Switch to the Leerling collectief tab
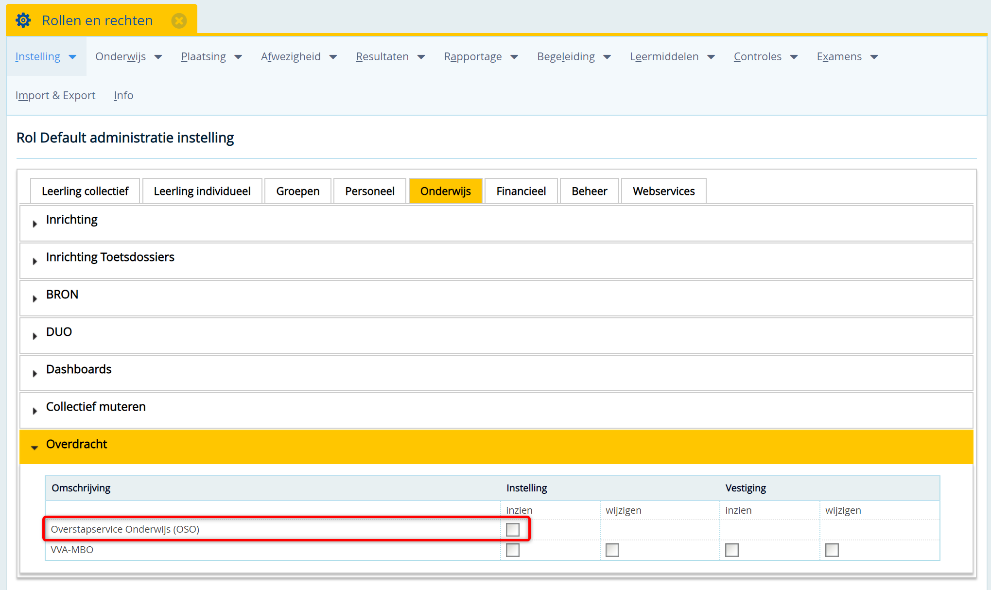991x590 pixels. coord(85,191)
